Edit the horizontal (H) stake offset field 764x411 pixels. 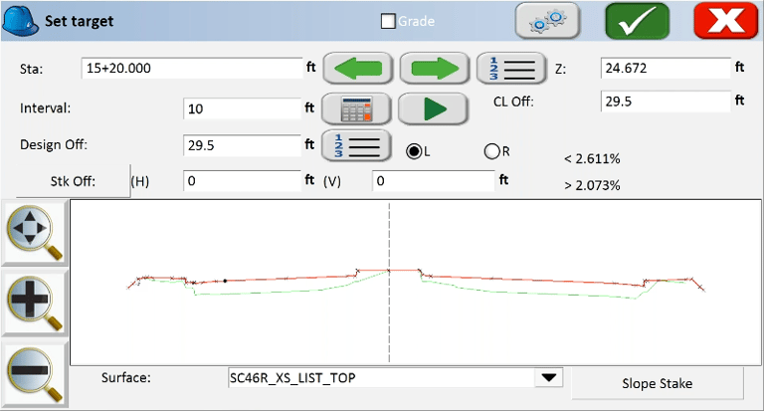[x=242, y=181]
